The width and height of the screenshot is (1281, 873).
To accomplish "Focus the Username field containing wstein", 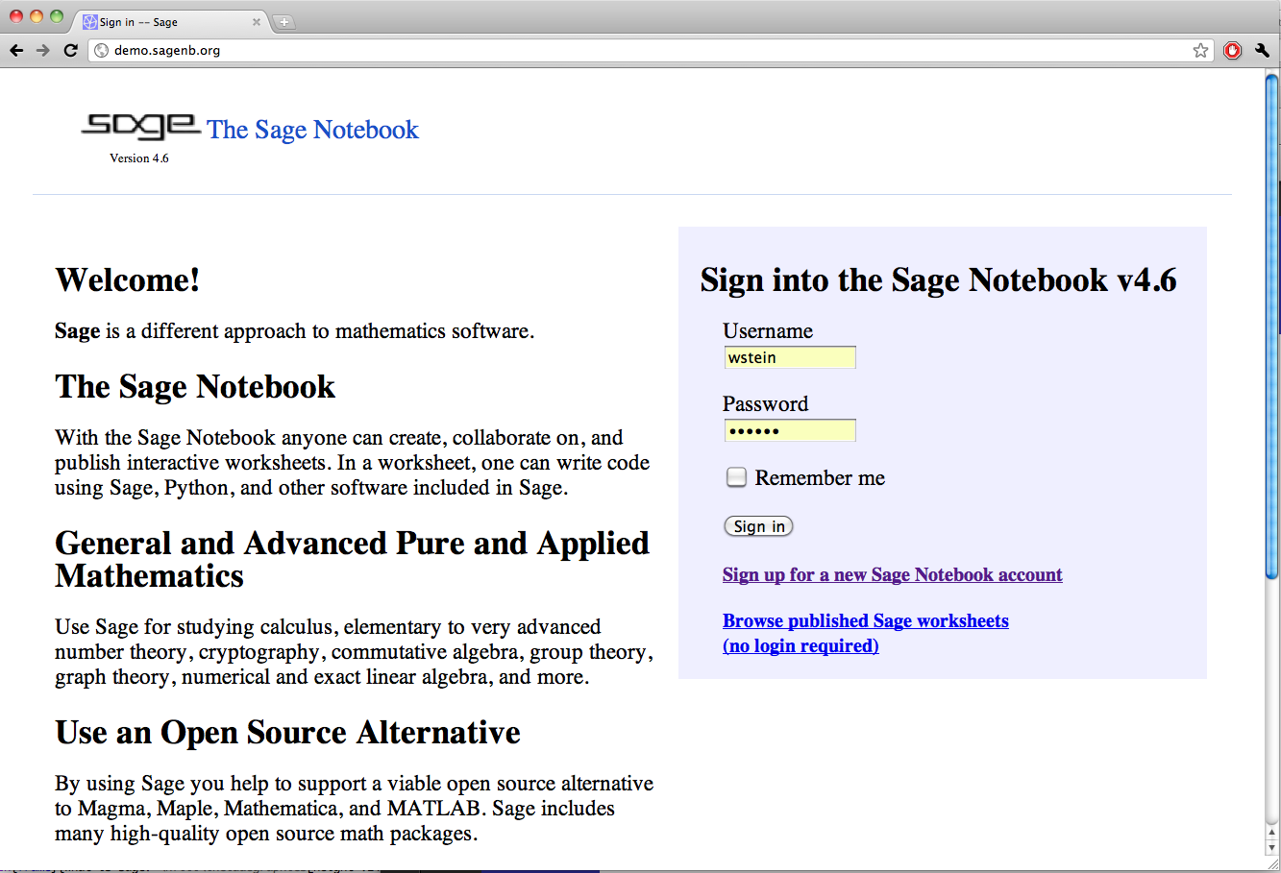I will [790, 357].
